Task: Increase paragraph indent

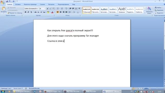Action: [x=73, y=9]
